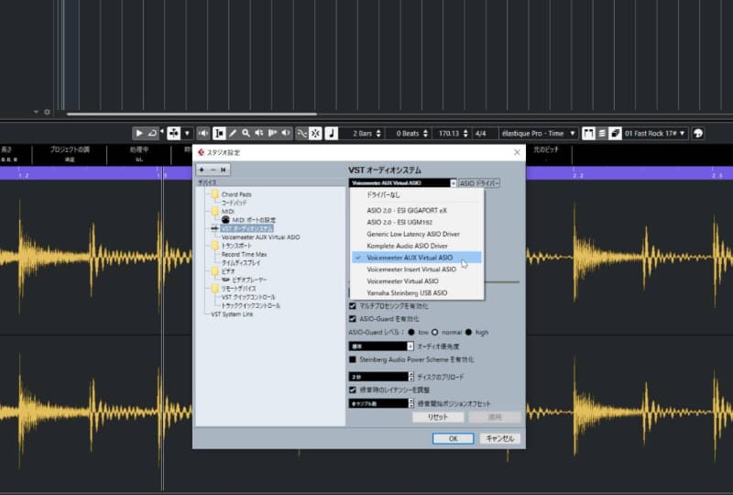
Task: Click the window layout icon in the editor toolbar
Action: [174, 133]
